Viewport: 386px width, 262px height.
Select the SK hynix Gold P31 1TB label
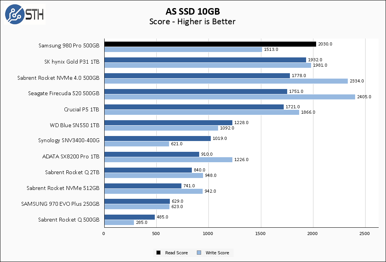(72, 62)
